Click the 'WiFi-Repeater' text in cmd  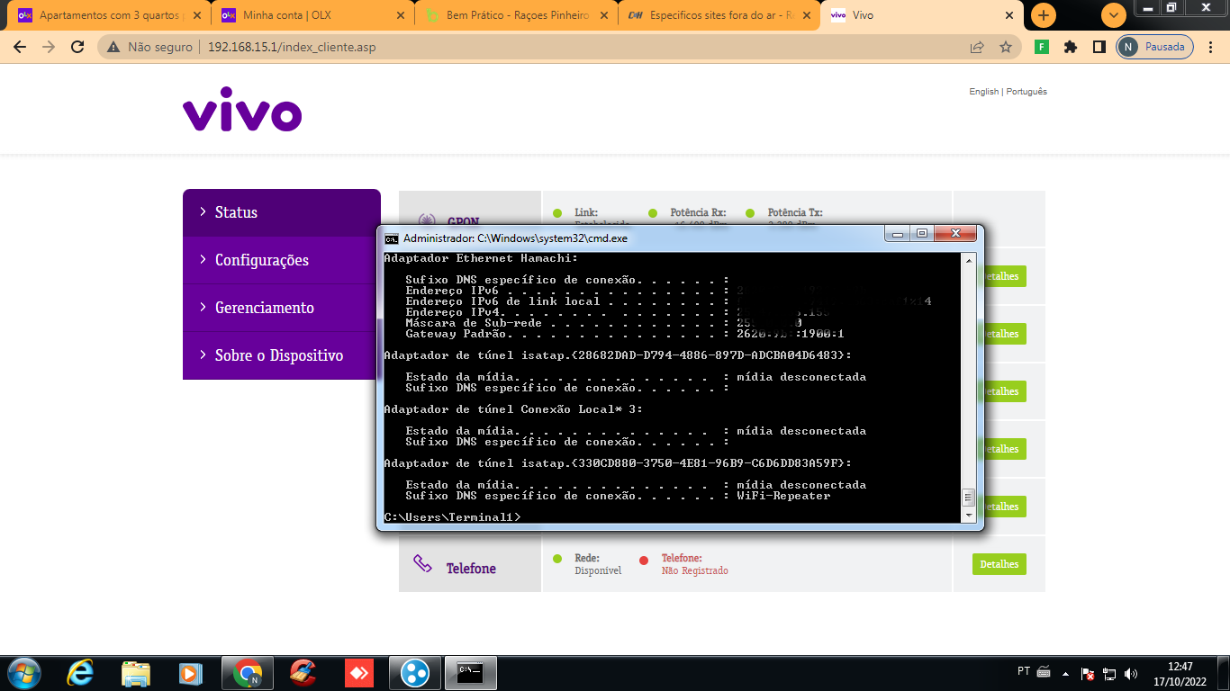tap(783, 496)
